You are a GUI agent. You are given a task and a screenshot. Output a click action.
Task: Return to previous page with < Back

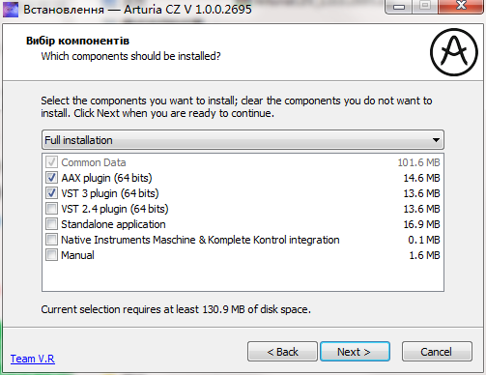coord(282,352)
